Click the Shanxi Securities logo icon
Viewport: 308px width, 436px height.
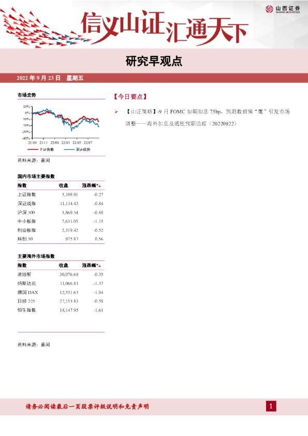coord(269,9)
